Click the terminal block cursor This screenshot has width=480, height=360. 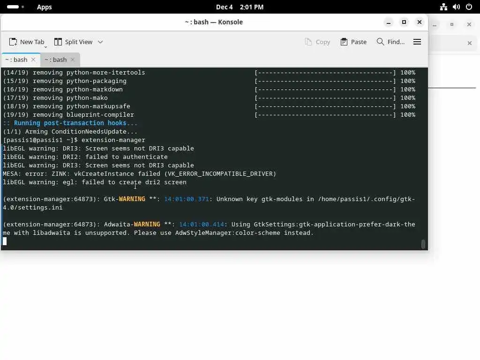(x=5, y=241)
